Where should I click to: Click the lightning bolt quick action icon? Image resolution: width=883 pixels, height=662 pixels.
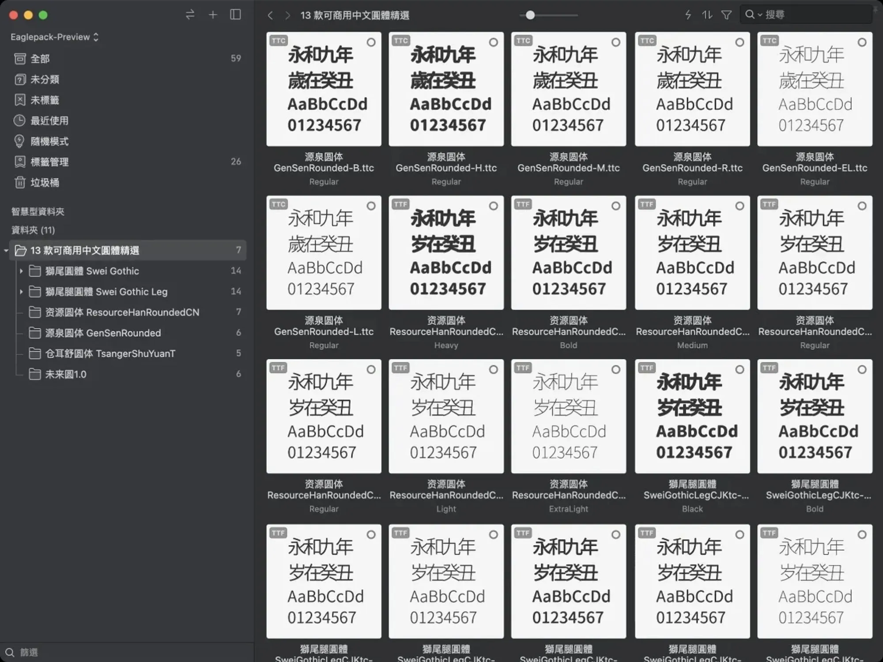(x=688, y=15)
